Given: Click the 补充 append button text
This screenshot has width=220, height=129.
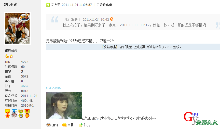Looking at the screenshot, I should tap(87, 125).
